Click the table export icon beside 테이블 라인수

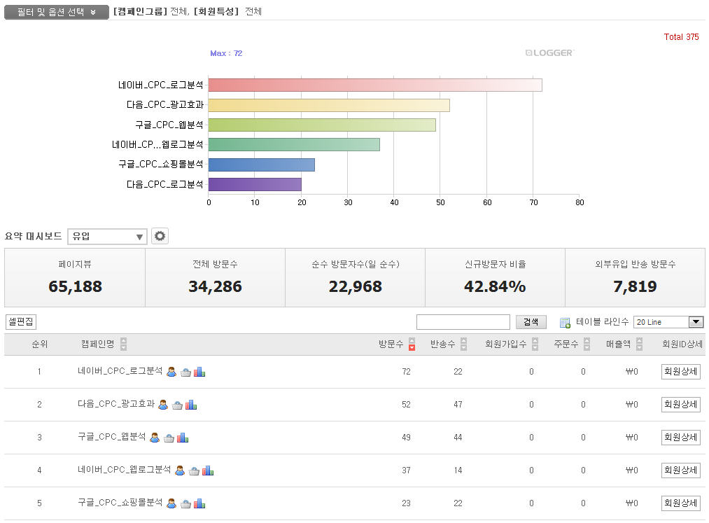[x=565, y=323]
